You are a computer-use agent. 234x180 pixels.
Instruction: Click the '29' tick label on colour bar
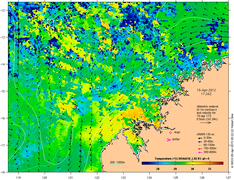[175, 169]
